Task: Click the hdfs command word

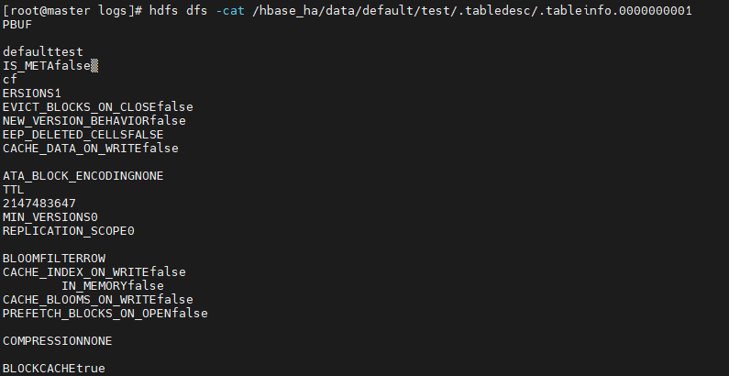Action: (163, 11)
